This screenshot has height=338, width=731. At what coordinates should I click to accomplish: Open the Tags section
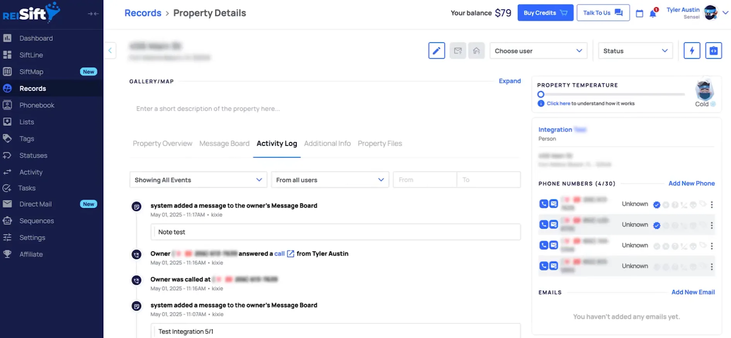click(27, 139)
